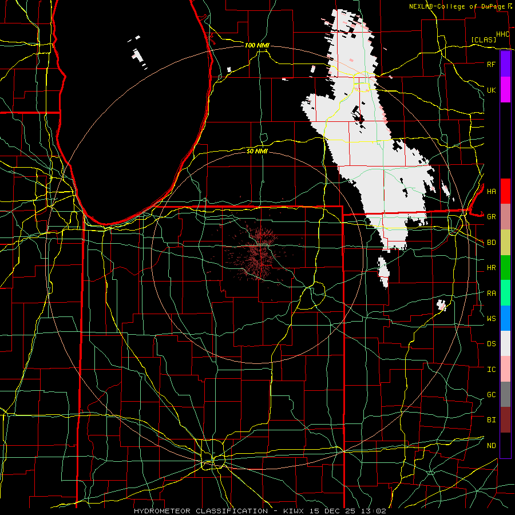Click the 'BI' legend label
Screen dimensions: 515x515
click(492, 420)
